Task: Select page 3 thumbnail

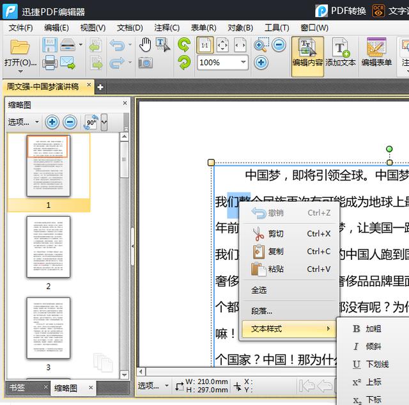Action: (x=49, y=328)
